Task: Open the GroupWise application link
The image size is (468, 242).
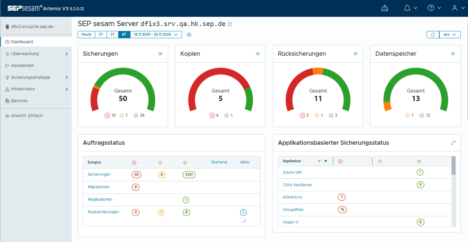Action: (x=293, y=209)
